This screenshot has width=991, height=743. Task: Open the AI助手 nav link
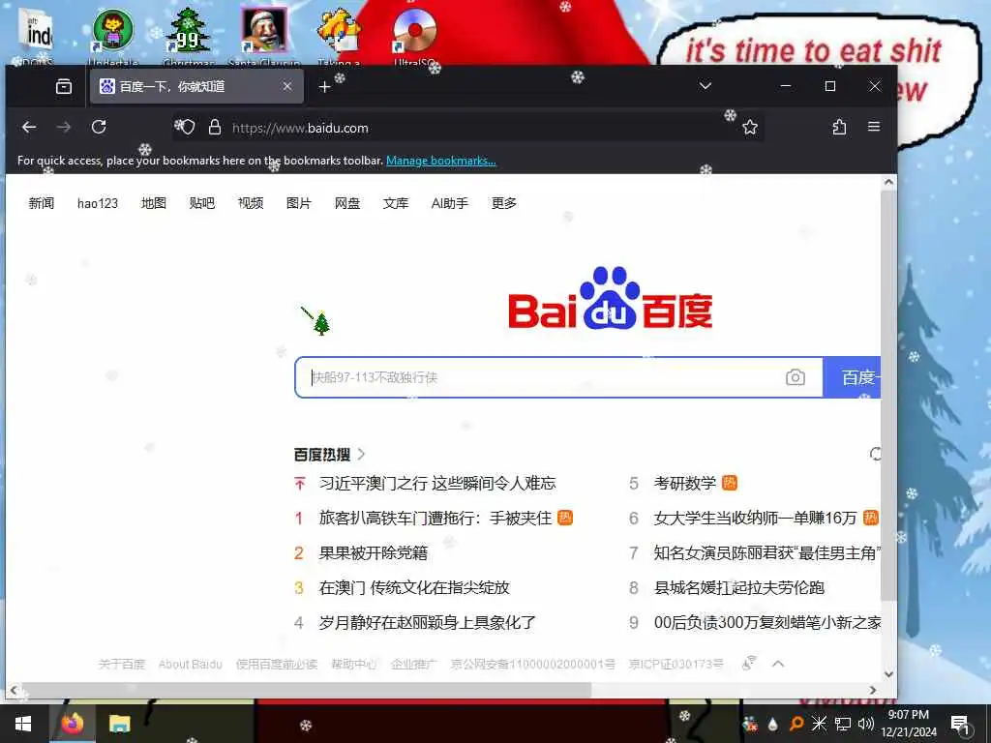pyautogui.click(x=449, y=203)
